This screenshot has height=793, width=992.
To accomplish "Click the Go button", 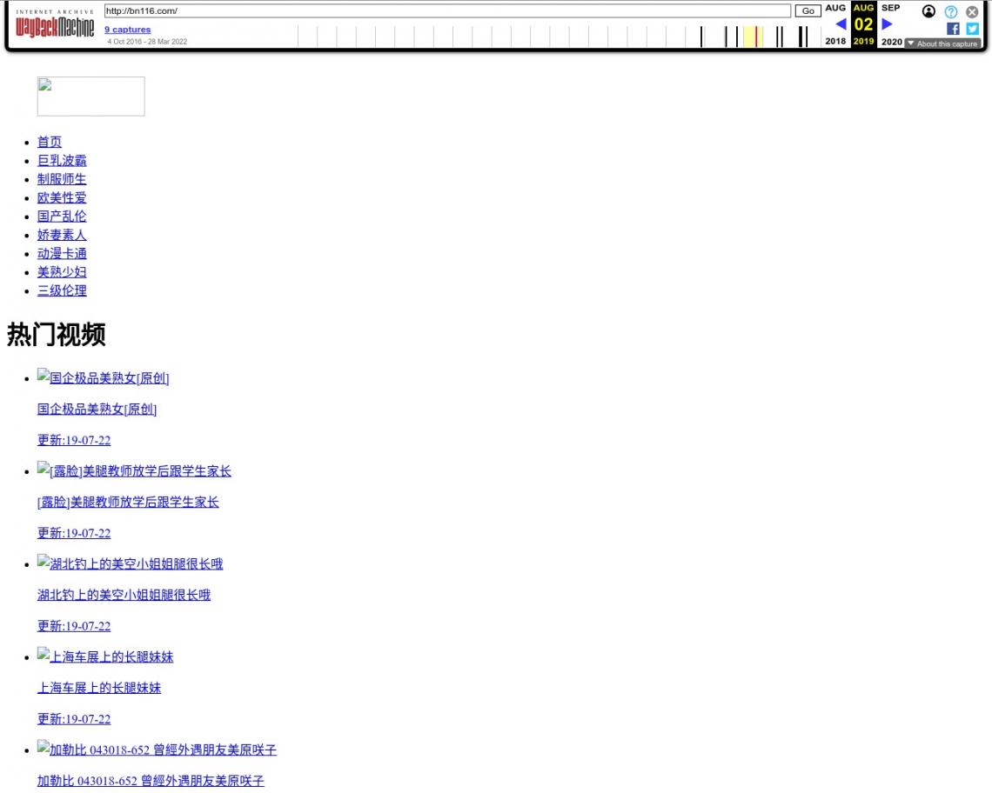I will [x=808, y=10].
